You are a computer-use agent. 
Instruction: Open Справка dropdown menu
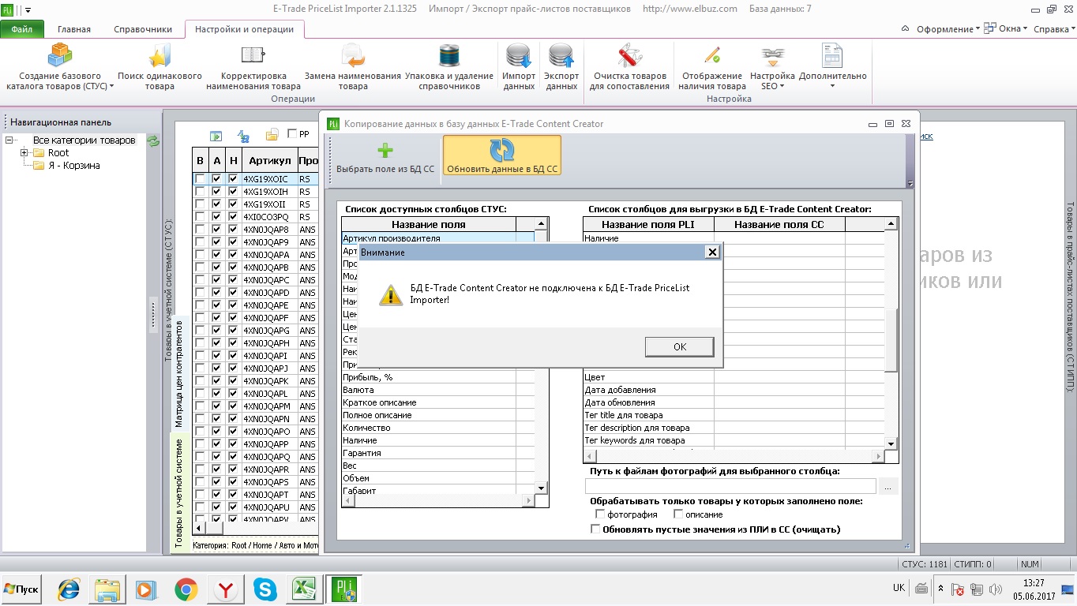click(1054, 29)
